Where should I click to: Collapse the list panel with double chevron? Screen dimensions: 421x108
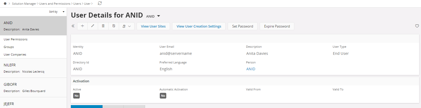point(73,26)
